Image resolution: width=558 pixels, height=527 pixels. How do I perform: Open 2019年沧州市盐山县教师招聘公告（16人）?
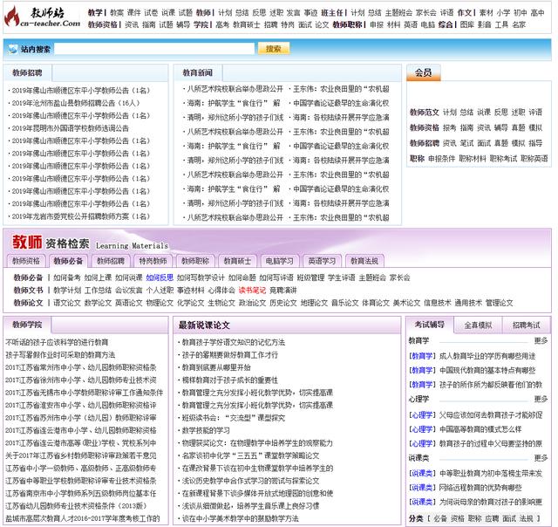click(x=76, y=103)
